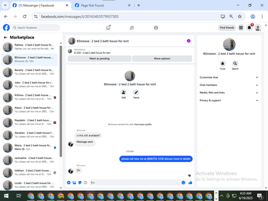
Task: Open the Friends icon in top navigation
Action: pos(132,28)
